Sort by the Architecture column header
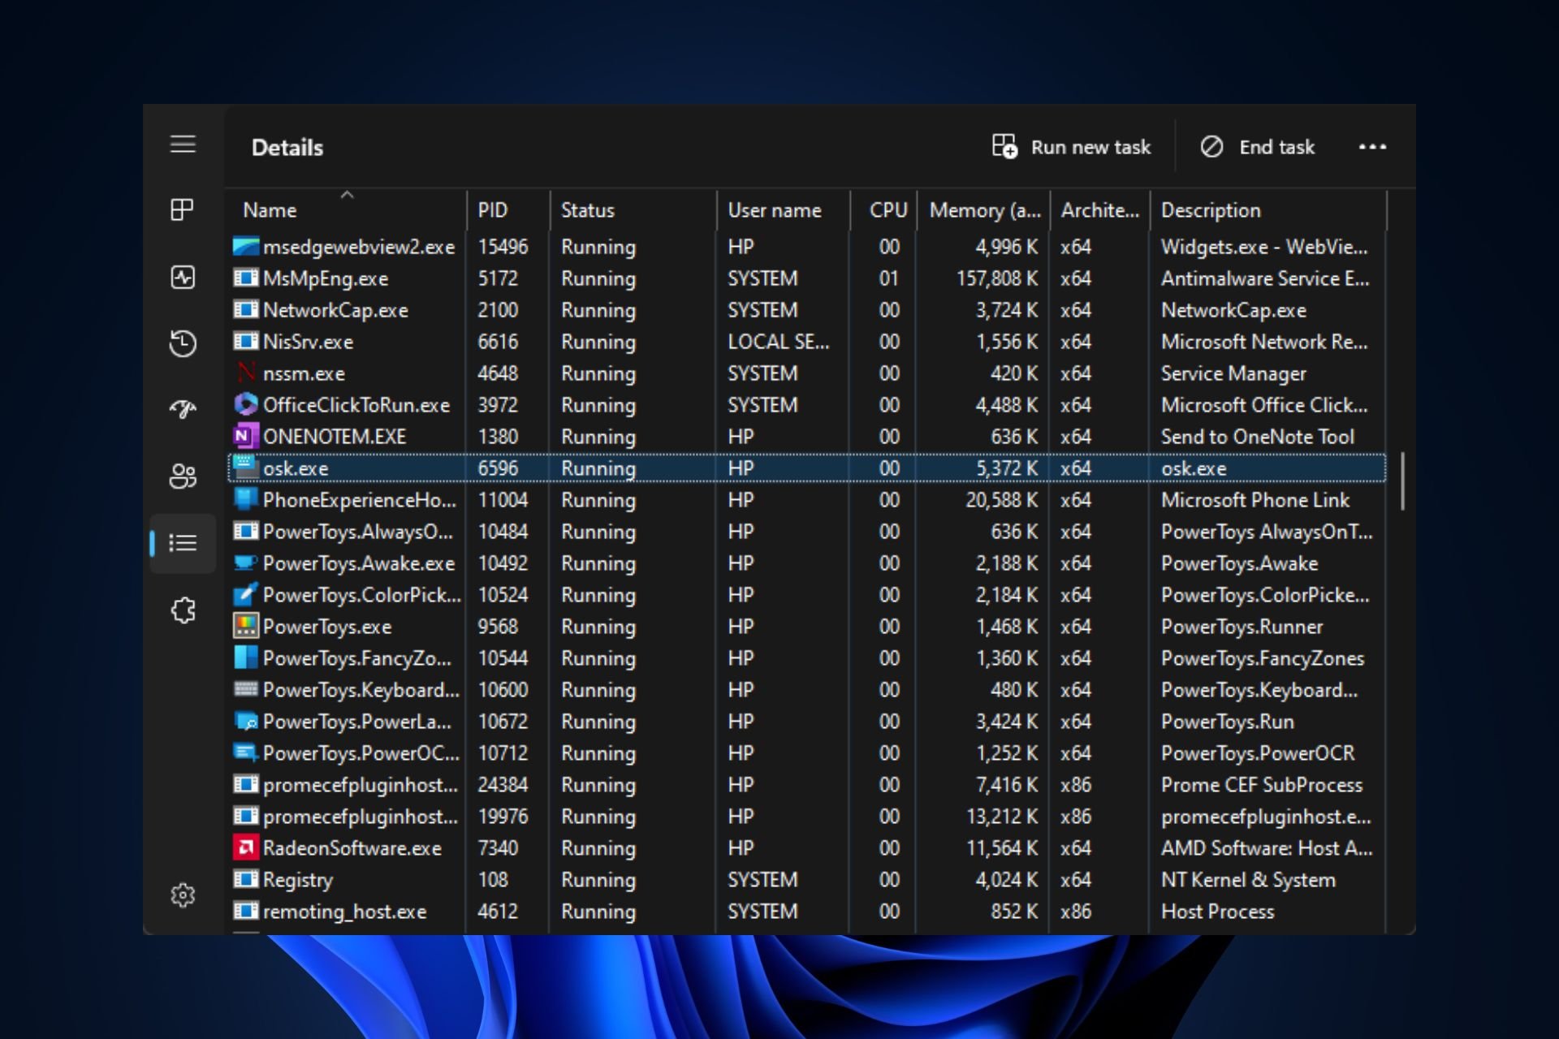Viewport: 1559px width, 1039px height. 1100,210
